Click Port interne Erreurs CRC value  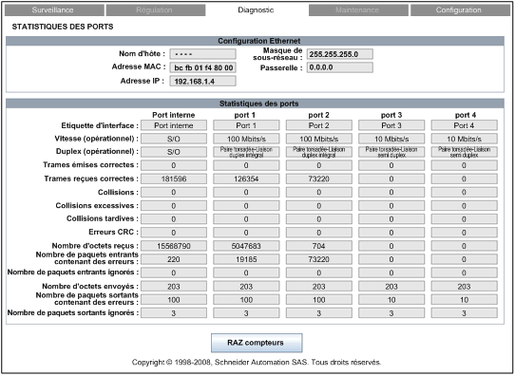[x=174, y=233]
